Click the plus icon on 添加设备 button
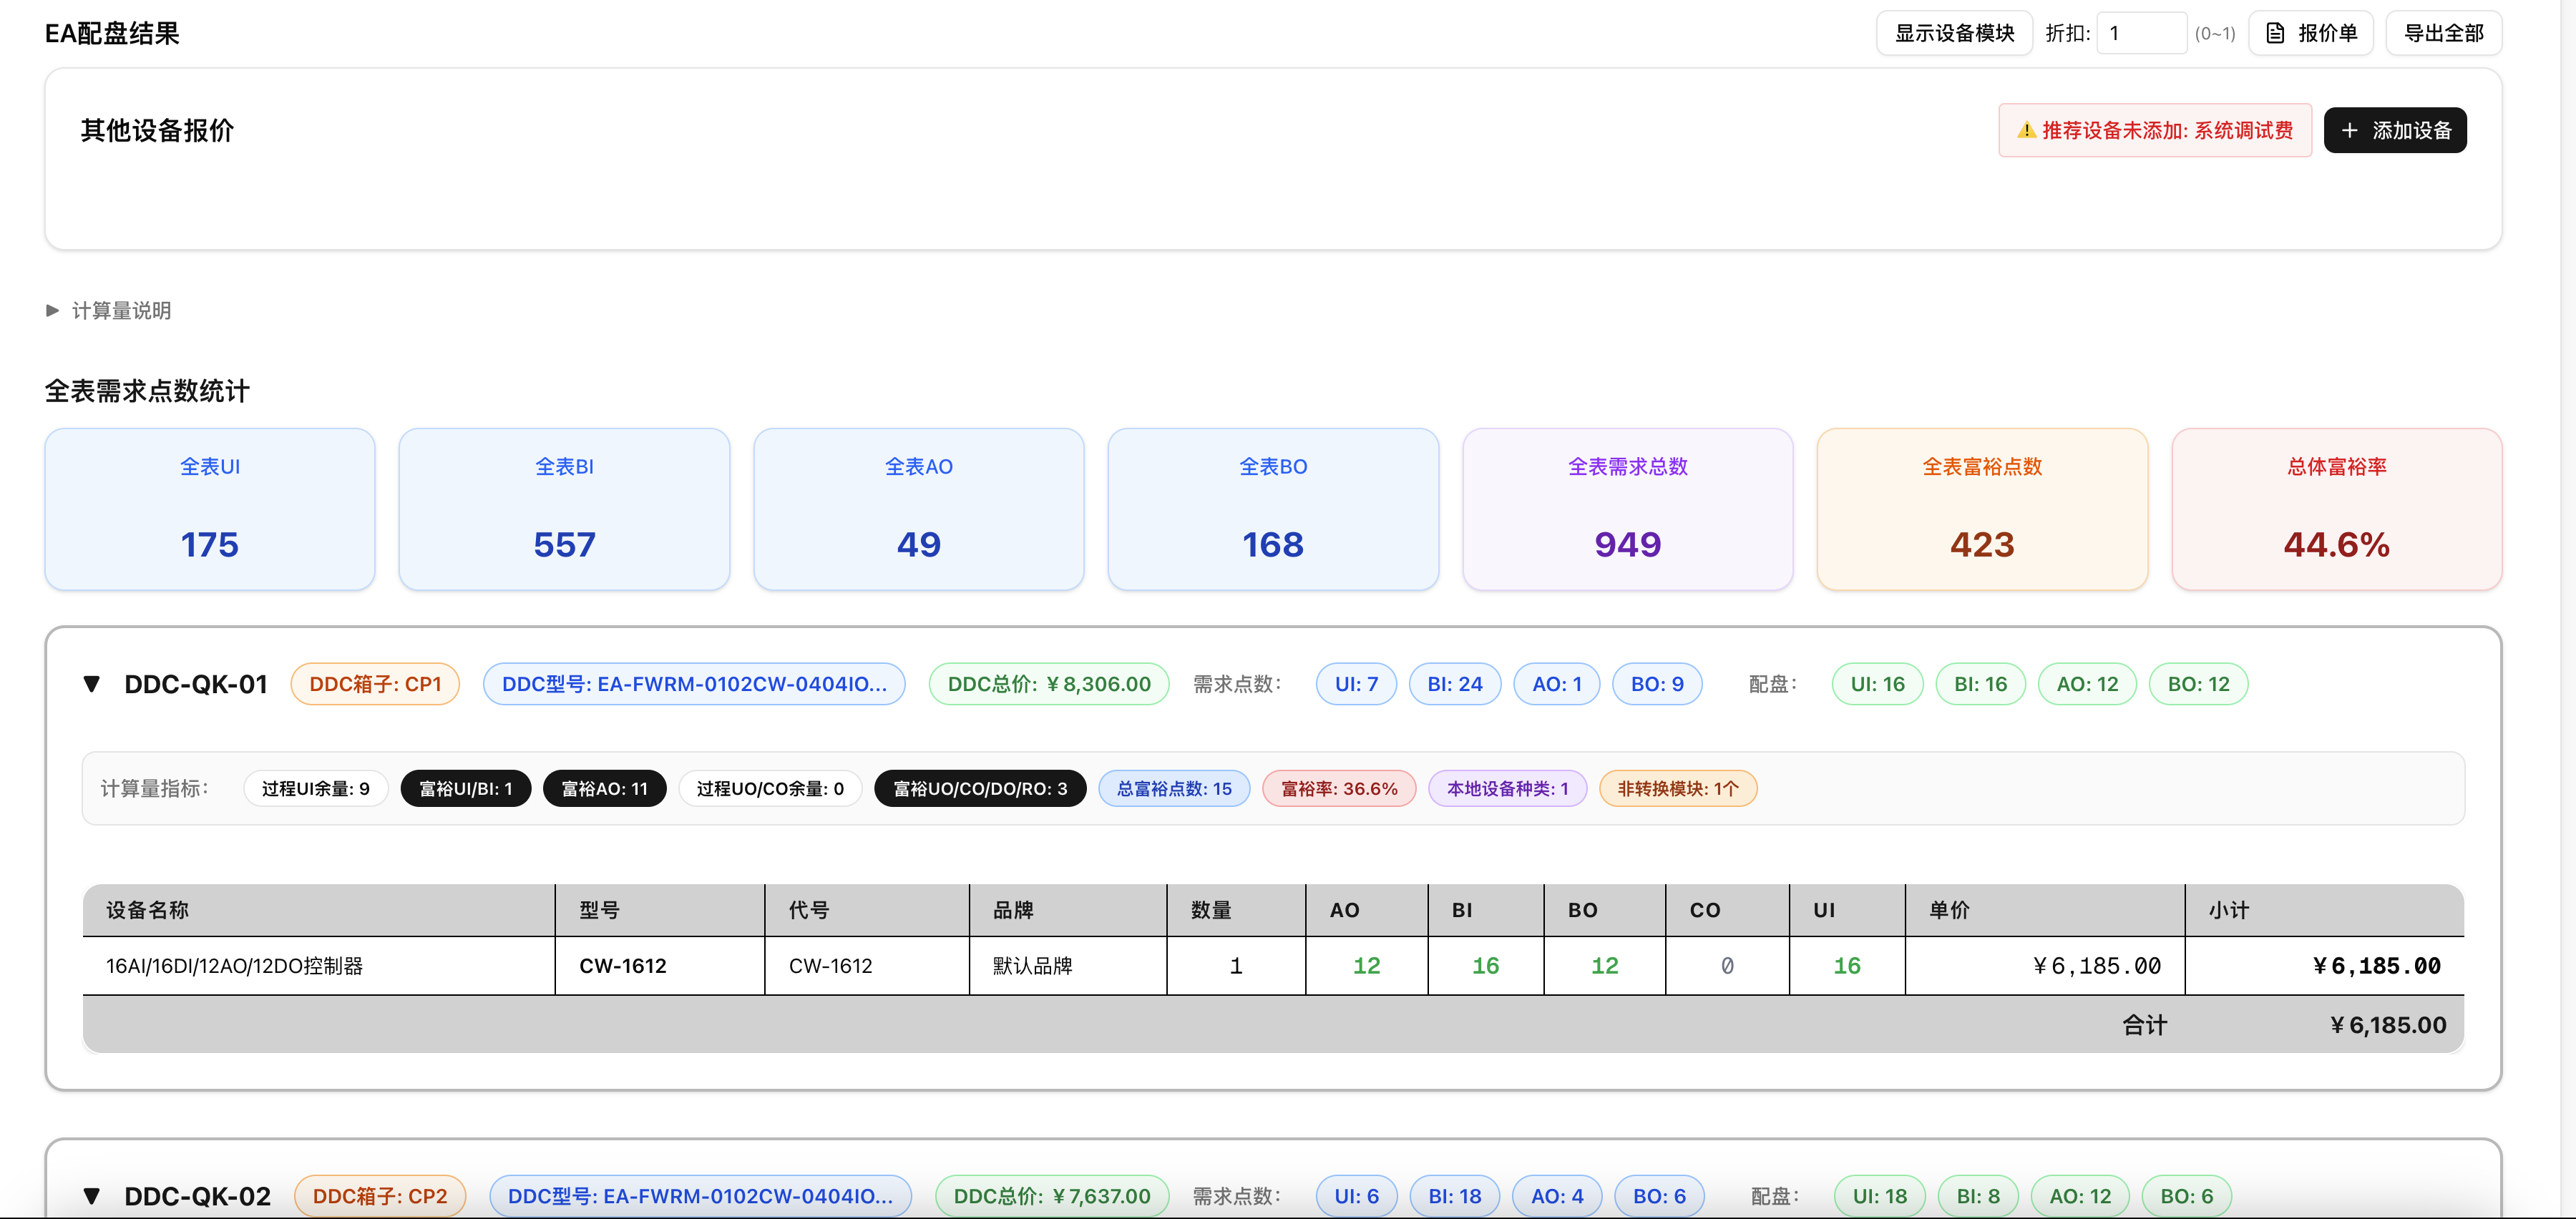This screenshot has height=1219, width=2576. click(2350, 130)
